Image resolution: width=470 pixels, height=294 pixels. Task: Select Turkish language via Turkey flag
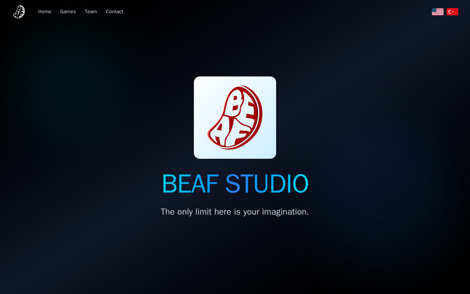click(x=452, y=12)
